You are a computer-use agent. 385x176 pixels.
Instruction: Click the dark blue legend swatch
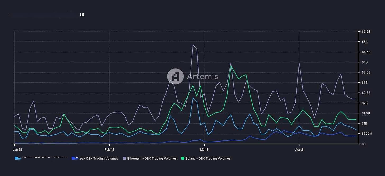(73, 159)
